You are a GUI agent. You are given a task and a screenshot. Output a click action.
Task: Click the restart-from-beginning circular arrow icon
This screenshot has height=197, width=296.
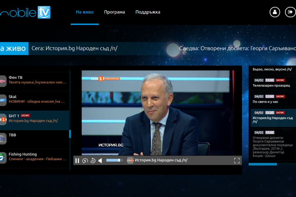point(85,161)
